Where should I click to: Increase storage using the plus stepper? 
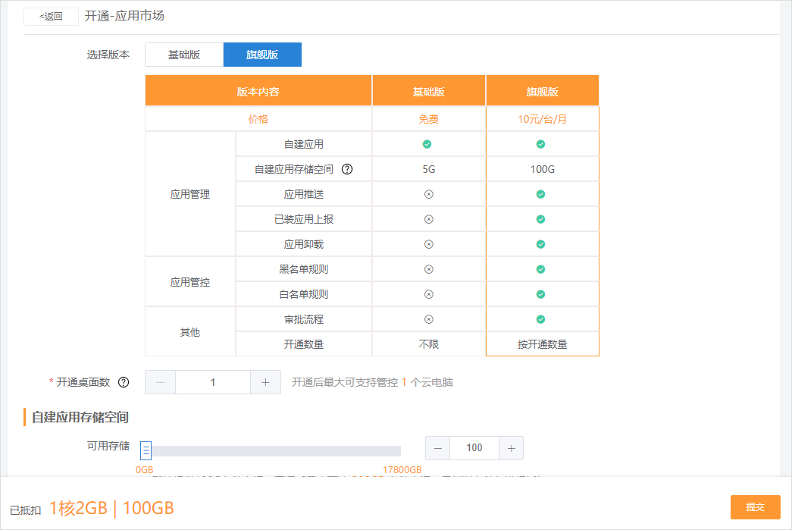tap(511, 447)
